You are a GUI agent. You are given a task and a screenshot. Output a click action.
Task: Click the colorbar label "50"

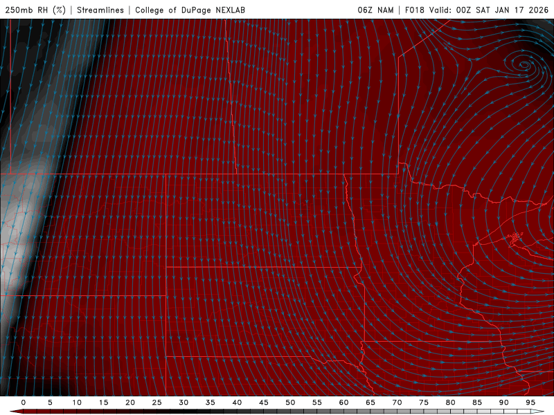[x=290, y=403]
